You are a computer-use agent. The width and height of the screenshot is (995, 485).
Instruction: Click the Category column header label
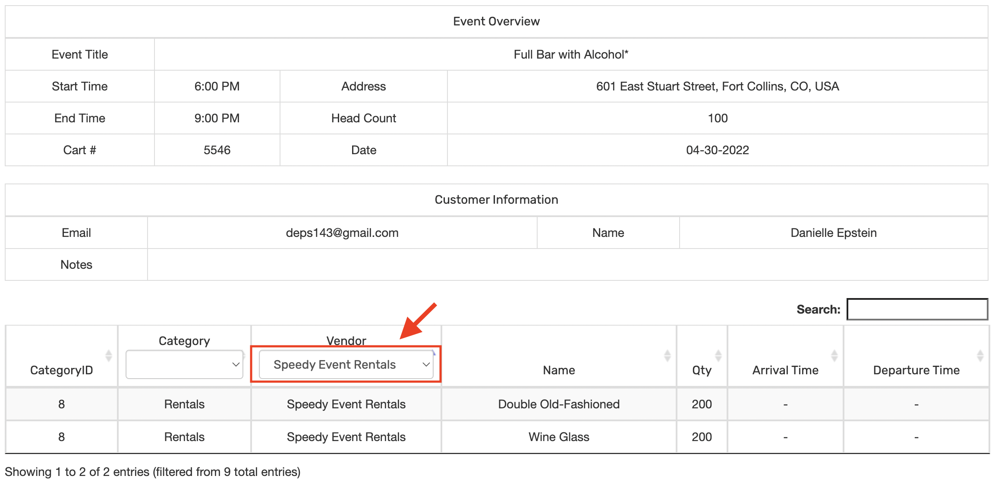[x=184, y=341]
